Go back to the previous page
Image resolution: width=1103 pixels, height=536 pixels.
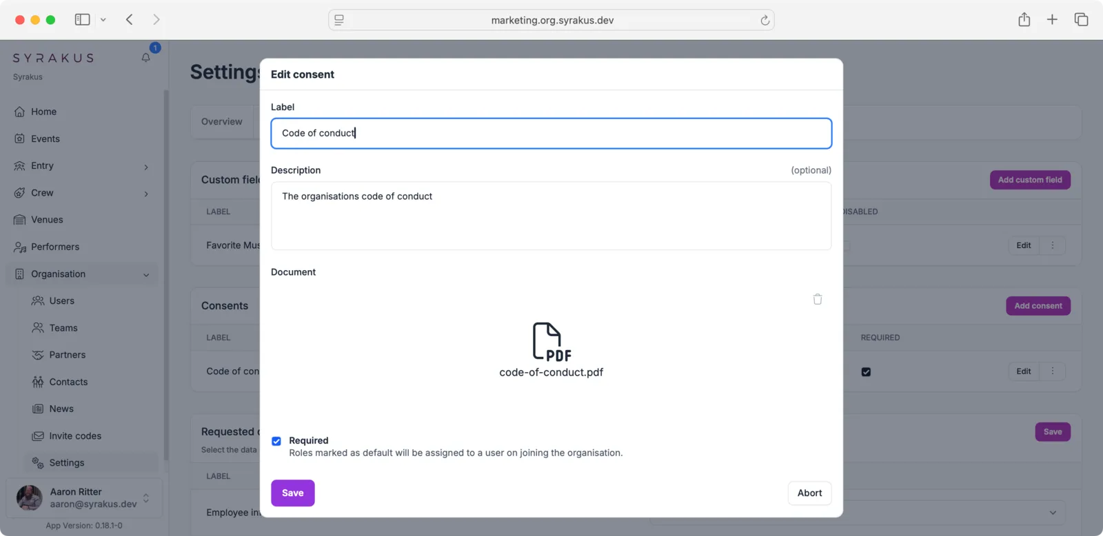point(130,20)
